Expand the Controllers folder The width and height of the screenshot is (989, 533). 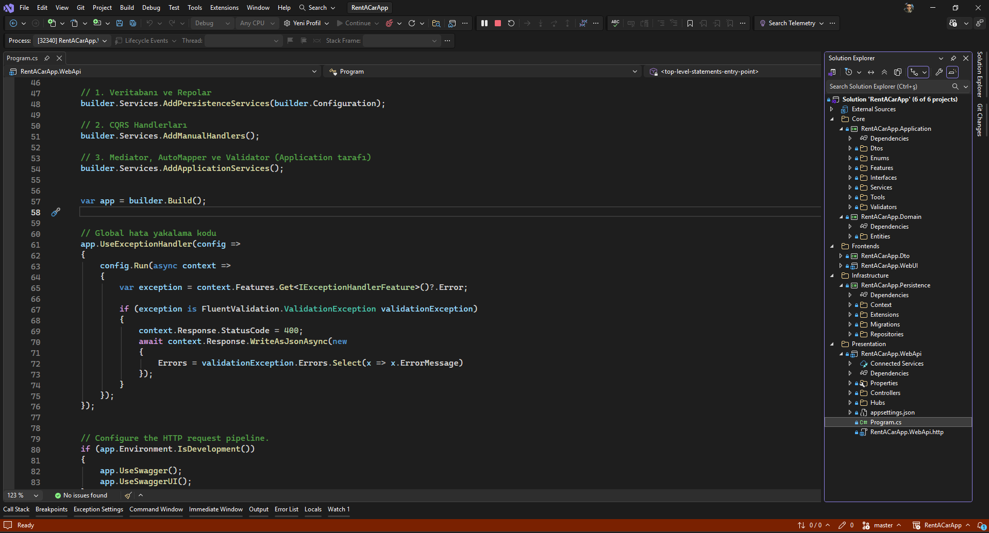click(x=850, y=393)
